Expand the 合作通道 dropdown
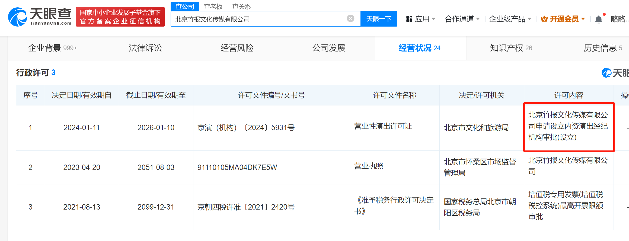629x241 pixels. point(478,19)
